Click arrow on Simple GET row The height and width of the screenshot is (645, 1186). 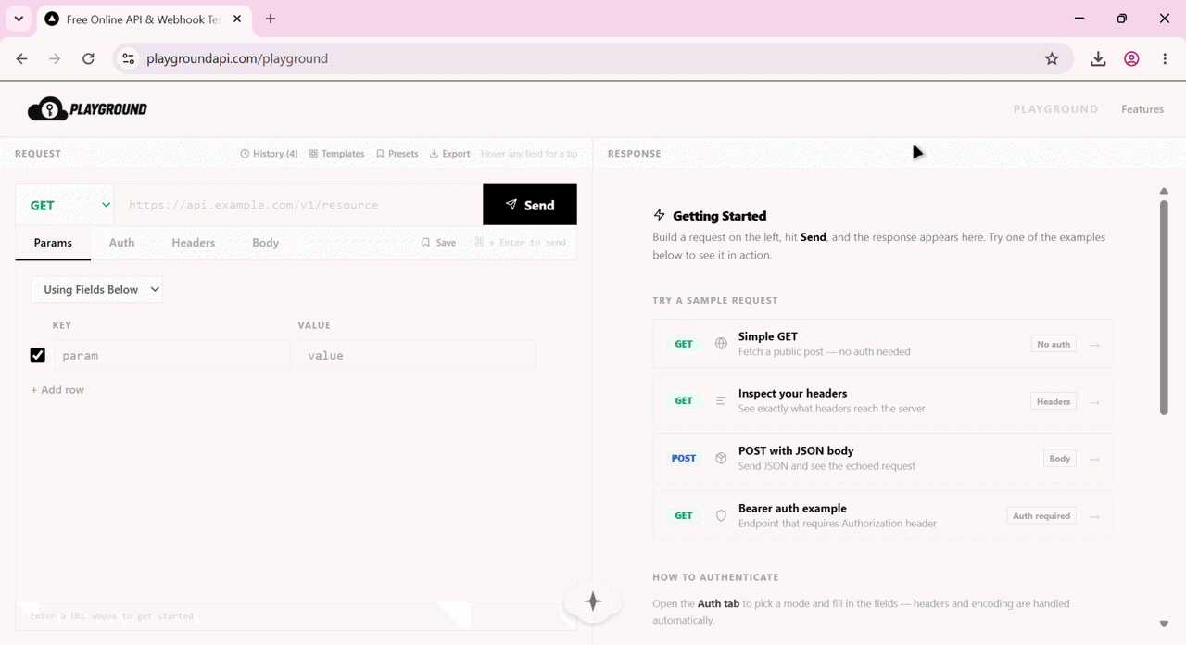click(x=1094, y=345)
